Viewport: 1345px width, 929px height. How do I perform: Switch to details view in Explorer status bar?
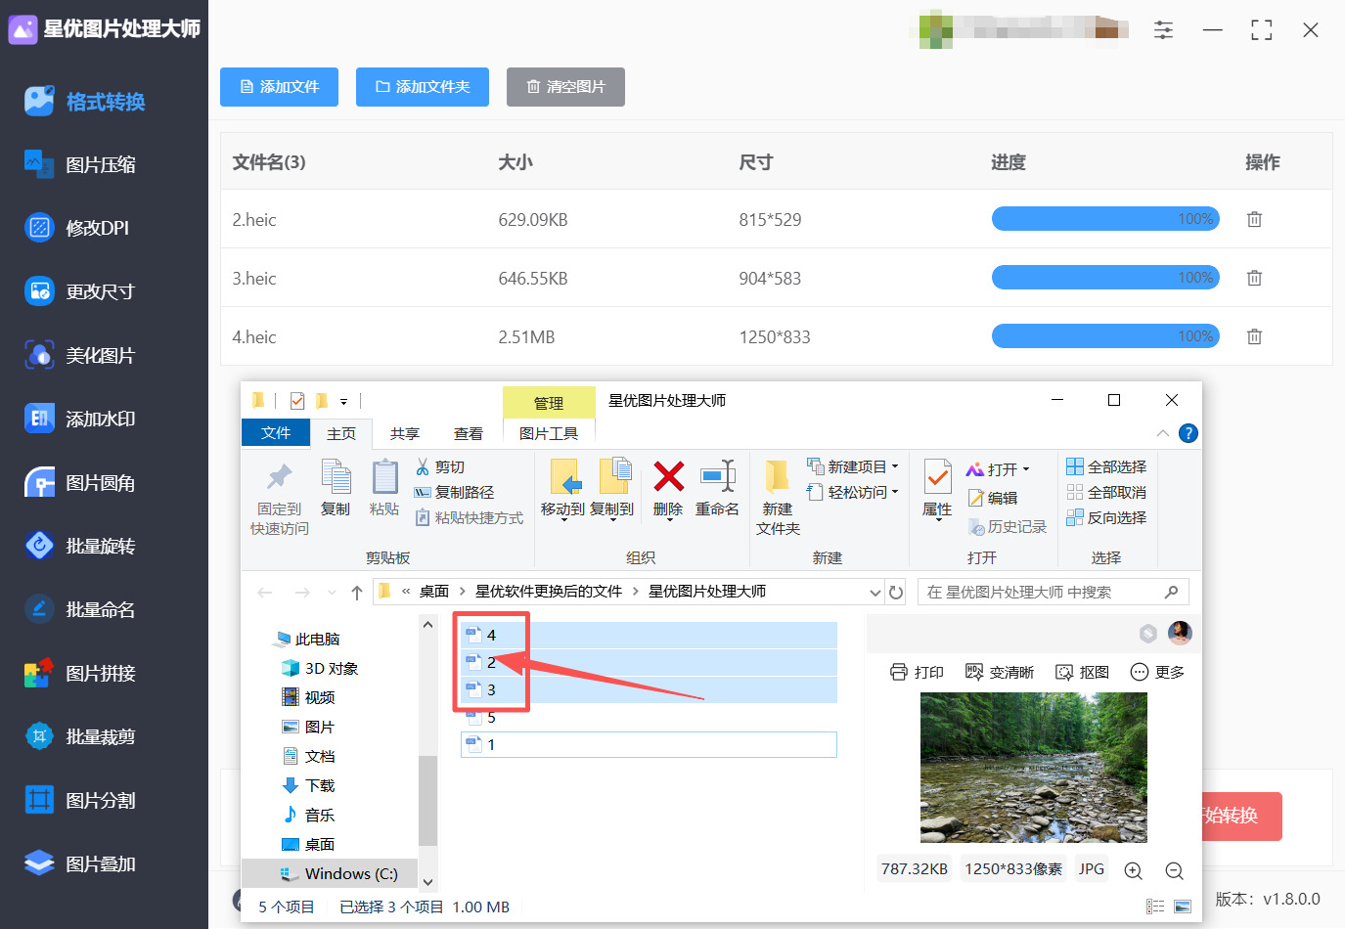pos(1155,907)
